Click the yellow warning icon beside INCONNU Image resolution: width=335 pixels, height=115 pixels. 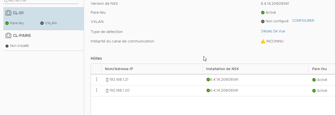263,41
